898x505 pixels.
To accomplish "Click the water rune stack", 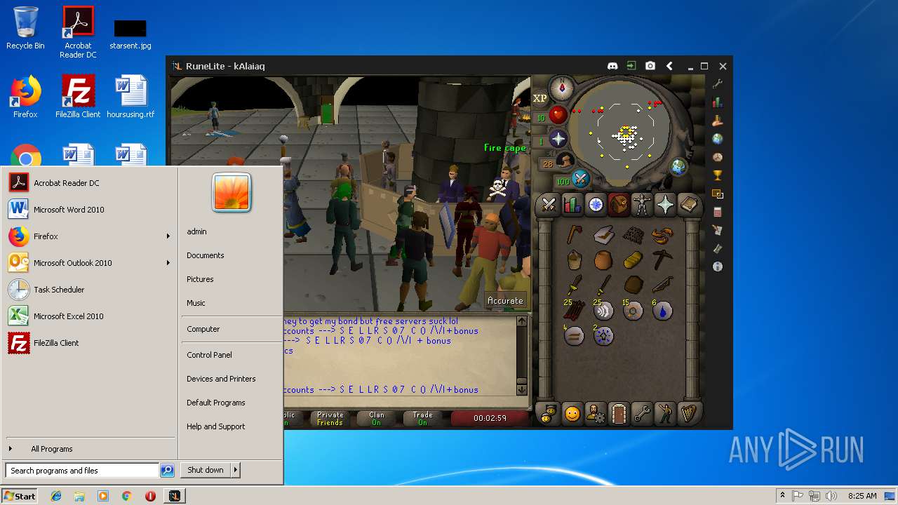I will pos(662,310).
